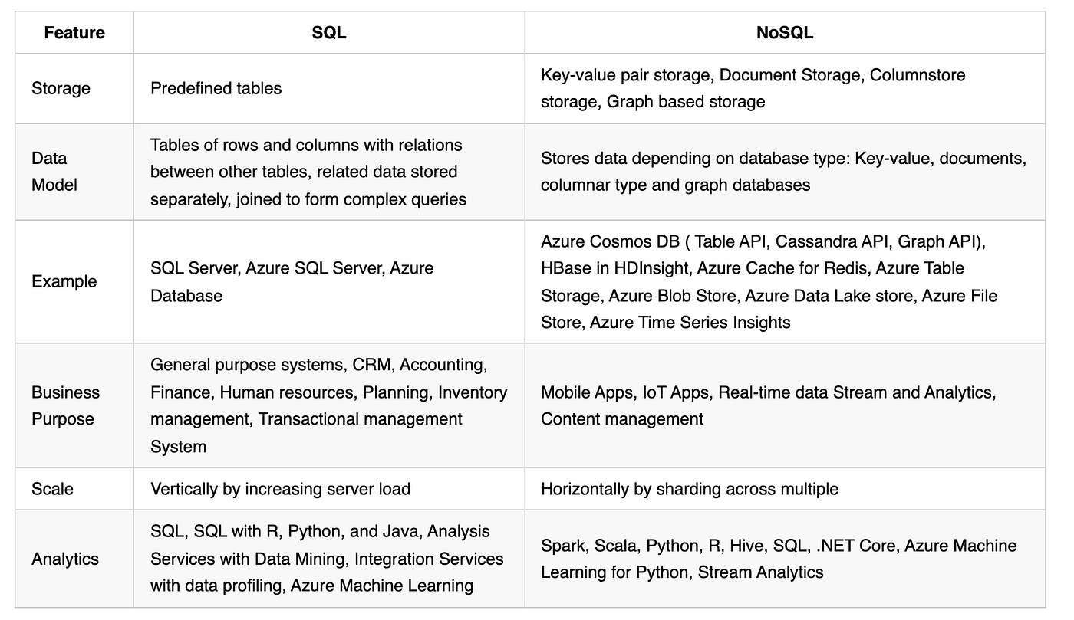Select the Example row label

pyautogui.click(x=64, y=281)
